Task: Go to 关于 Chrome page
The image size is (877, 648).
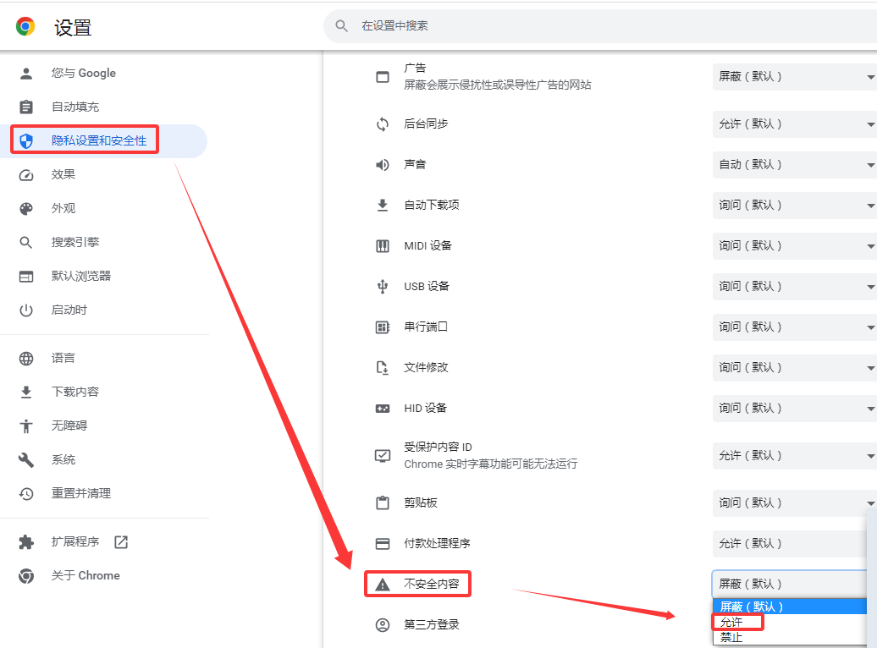Action: [x=85, y=576]
